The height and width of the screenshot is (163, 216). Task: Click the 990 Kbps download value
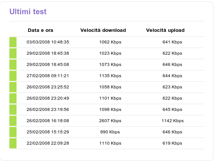click(x=110, y=132)
